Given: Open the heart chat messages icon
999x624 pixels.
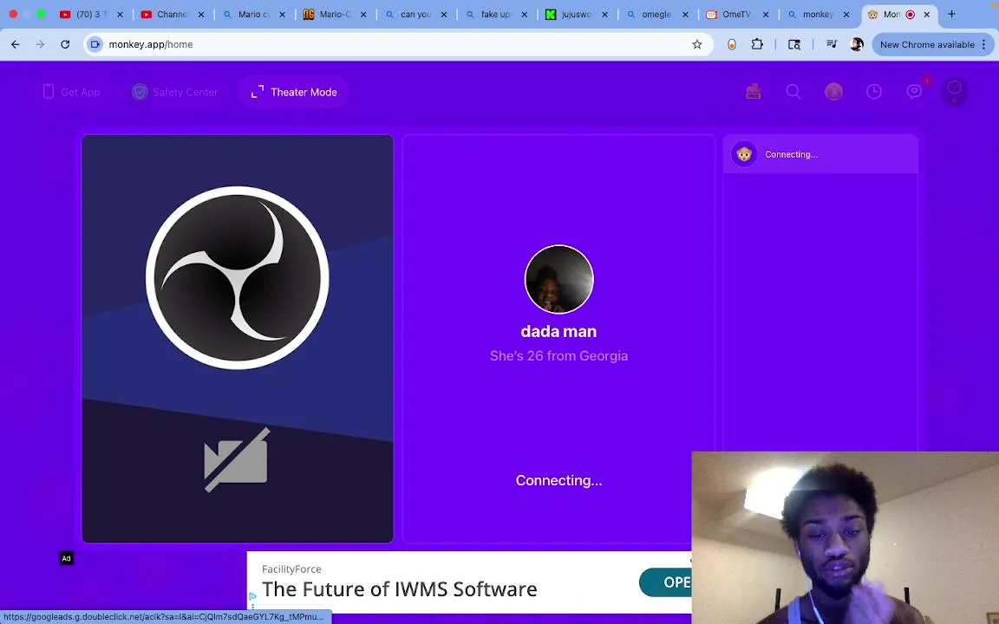Looking at the screenshot, I should pos(914,92).
